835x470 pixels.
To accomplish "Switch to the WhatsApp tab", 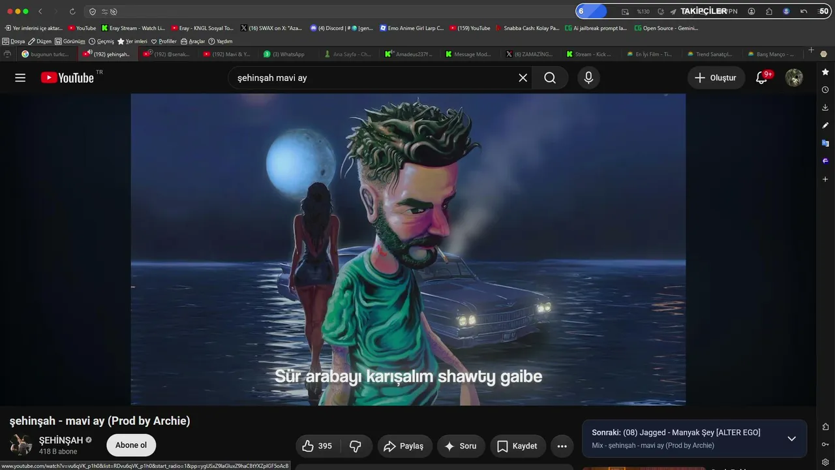I will (288, 54).
